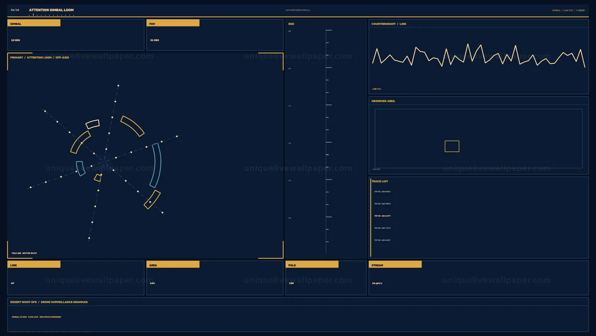Click the 108 pole value

coord(291,283)
